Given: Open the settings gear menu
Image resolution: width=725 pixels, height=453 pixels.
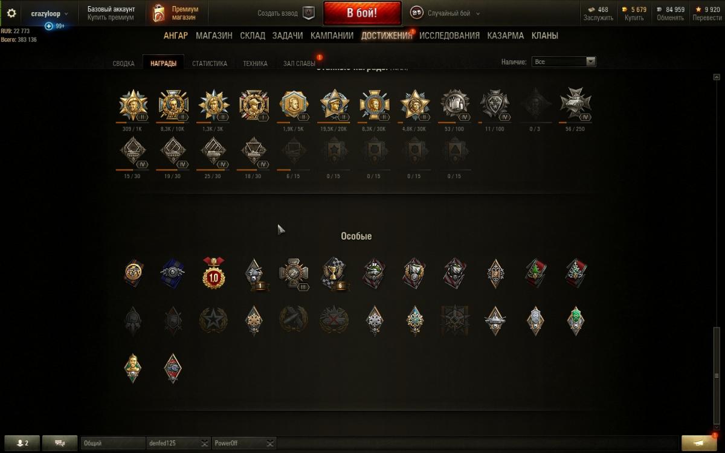Looking at the screenshot, I should (11, 13).
